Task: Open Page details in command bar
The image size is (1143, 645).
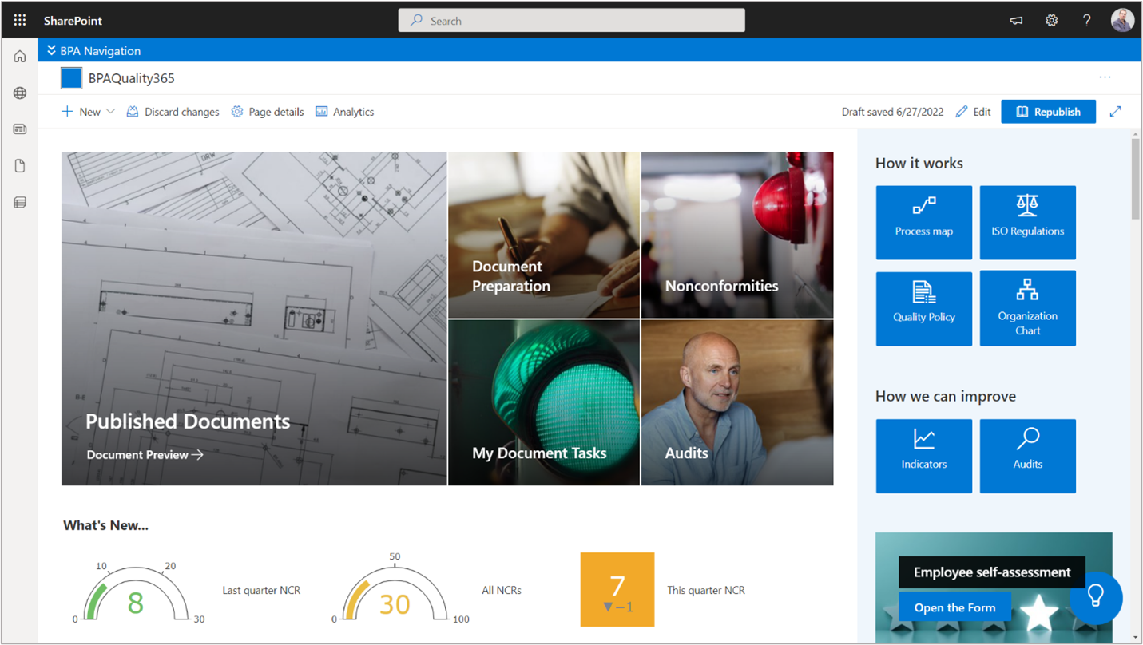Action: [268, 112]
